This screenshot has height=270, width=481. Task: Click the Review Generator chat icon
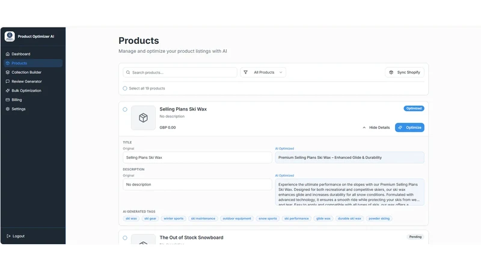pos(8,82)
